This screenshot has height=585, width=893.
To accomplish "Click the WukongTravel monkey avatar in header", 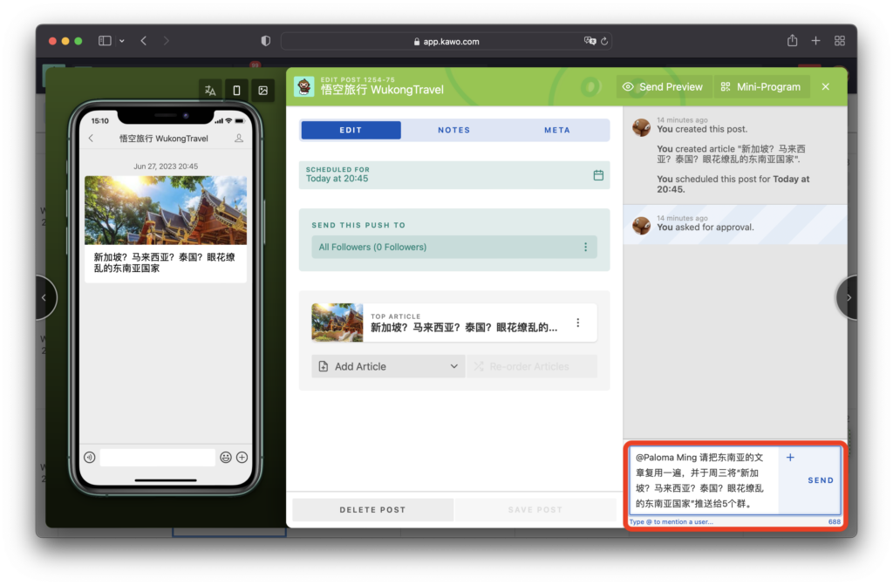I will [304, 86].
